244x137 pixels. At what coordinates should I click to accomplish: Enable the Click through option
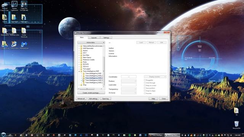[x=145, y=83]
